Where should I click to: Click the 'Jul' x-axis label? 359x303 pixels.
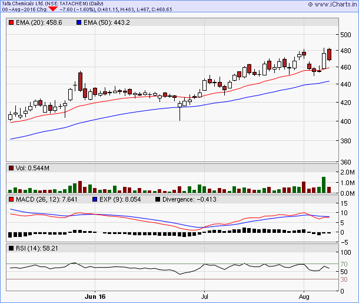coord(204,297)
